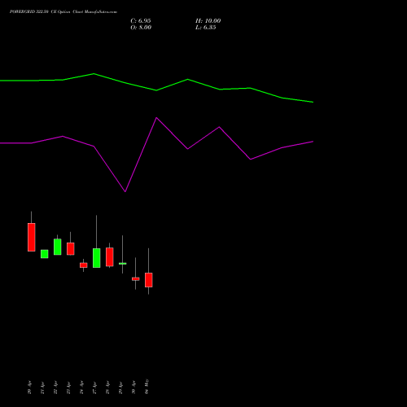Click the small red candle for 30 Apr
The width and height of the screenshot is (407, 407).
(136, 278)
